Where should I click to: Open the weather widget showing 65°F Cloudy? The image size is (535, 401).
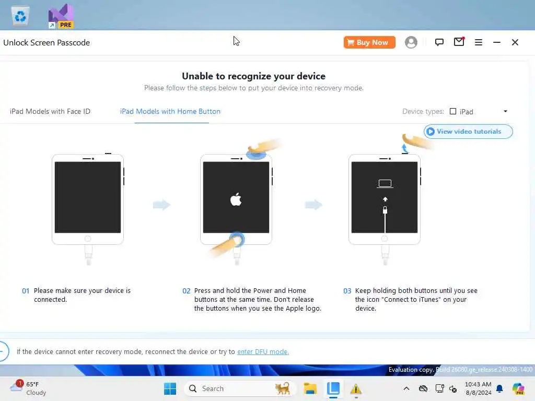(28, 388)
